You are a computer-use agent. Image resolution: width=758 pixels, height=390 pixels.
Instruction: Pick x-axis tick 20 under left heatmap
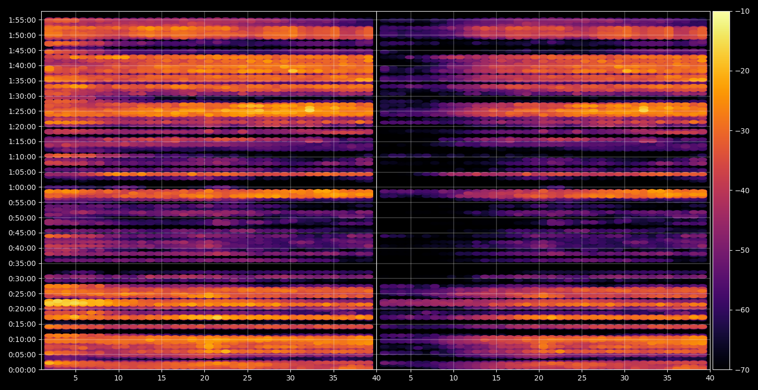point(205,378)
